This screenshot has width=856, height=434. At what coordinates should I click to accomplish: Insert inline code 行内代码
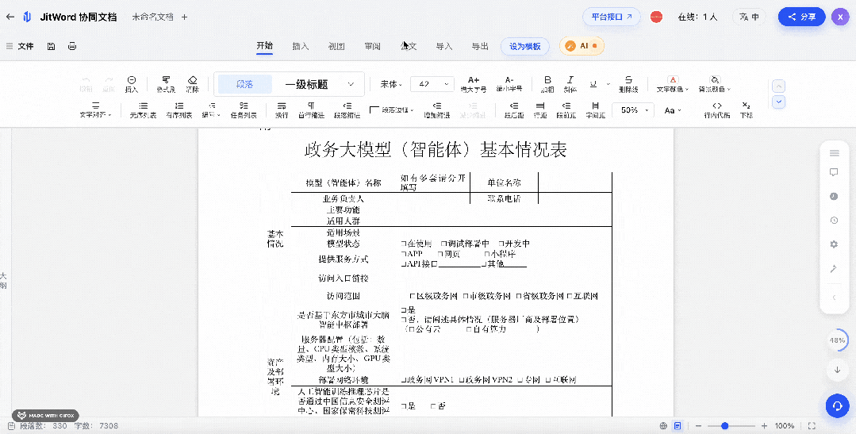[717, 109]
